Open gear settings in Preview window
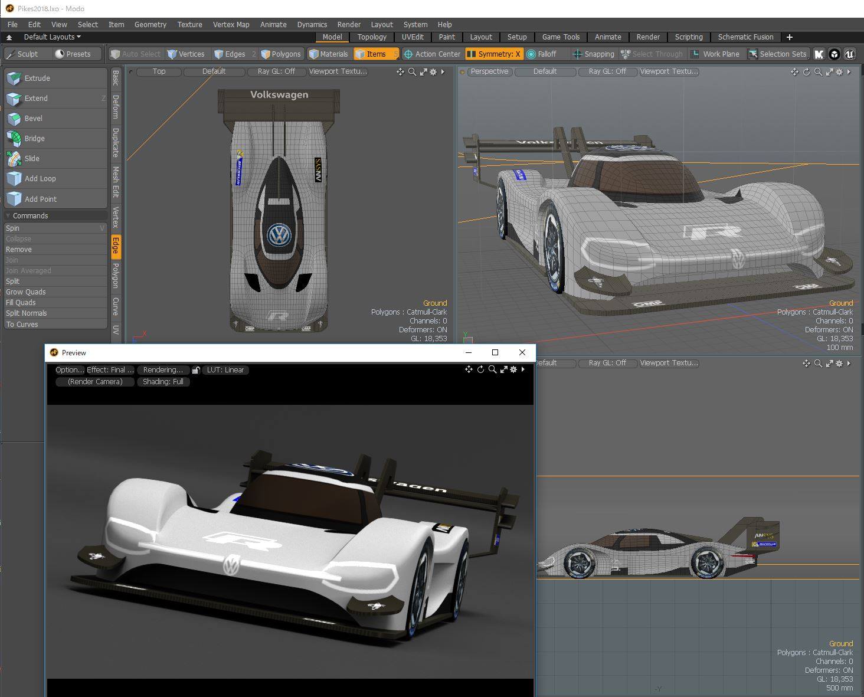The image size is (864, 697). [x=513, y=369]
